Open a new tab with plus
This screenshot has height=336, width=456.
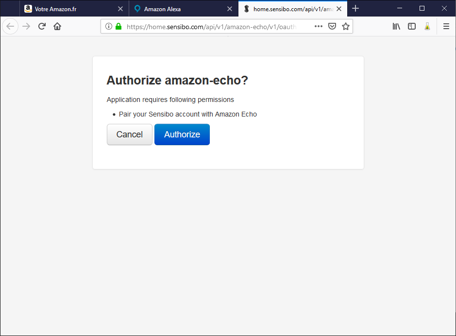click(355, 9)
